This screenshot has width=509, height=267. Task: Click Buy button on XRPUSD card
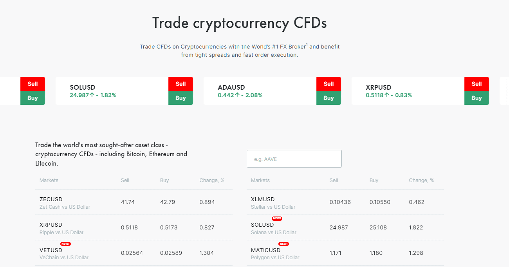477,98
